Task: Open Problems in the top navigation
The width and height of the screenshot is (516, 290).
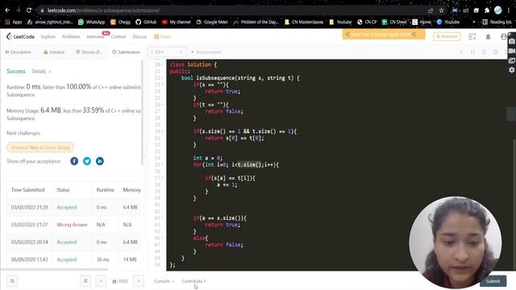Action: tap(71, 36)
